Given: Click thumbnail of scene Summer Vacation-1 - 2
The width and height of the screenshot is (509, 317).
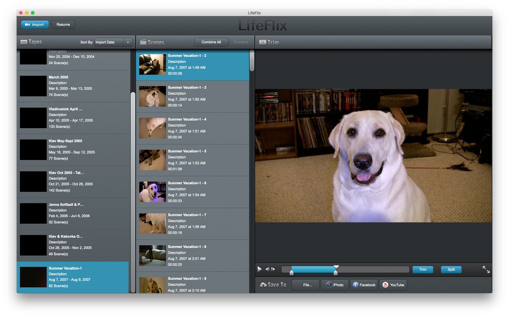Looking at the screenshot, I should tap(152, 65).
